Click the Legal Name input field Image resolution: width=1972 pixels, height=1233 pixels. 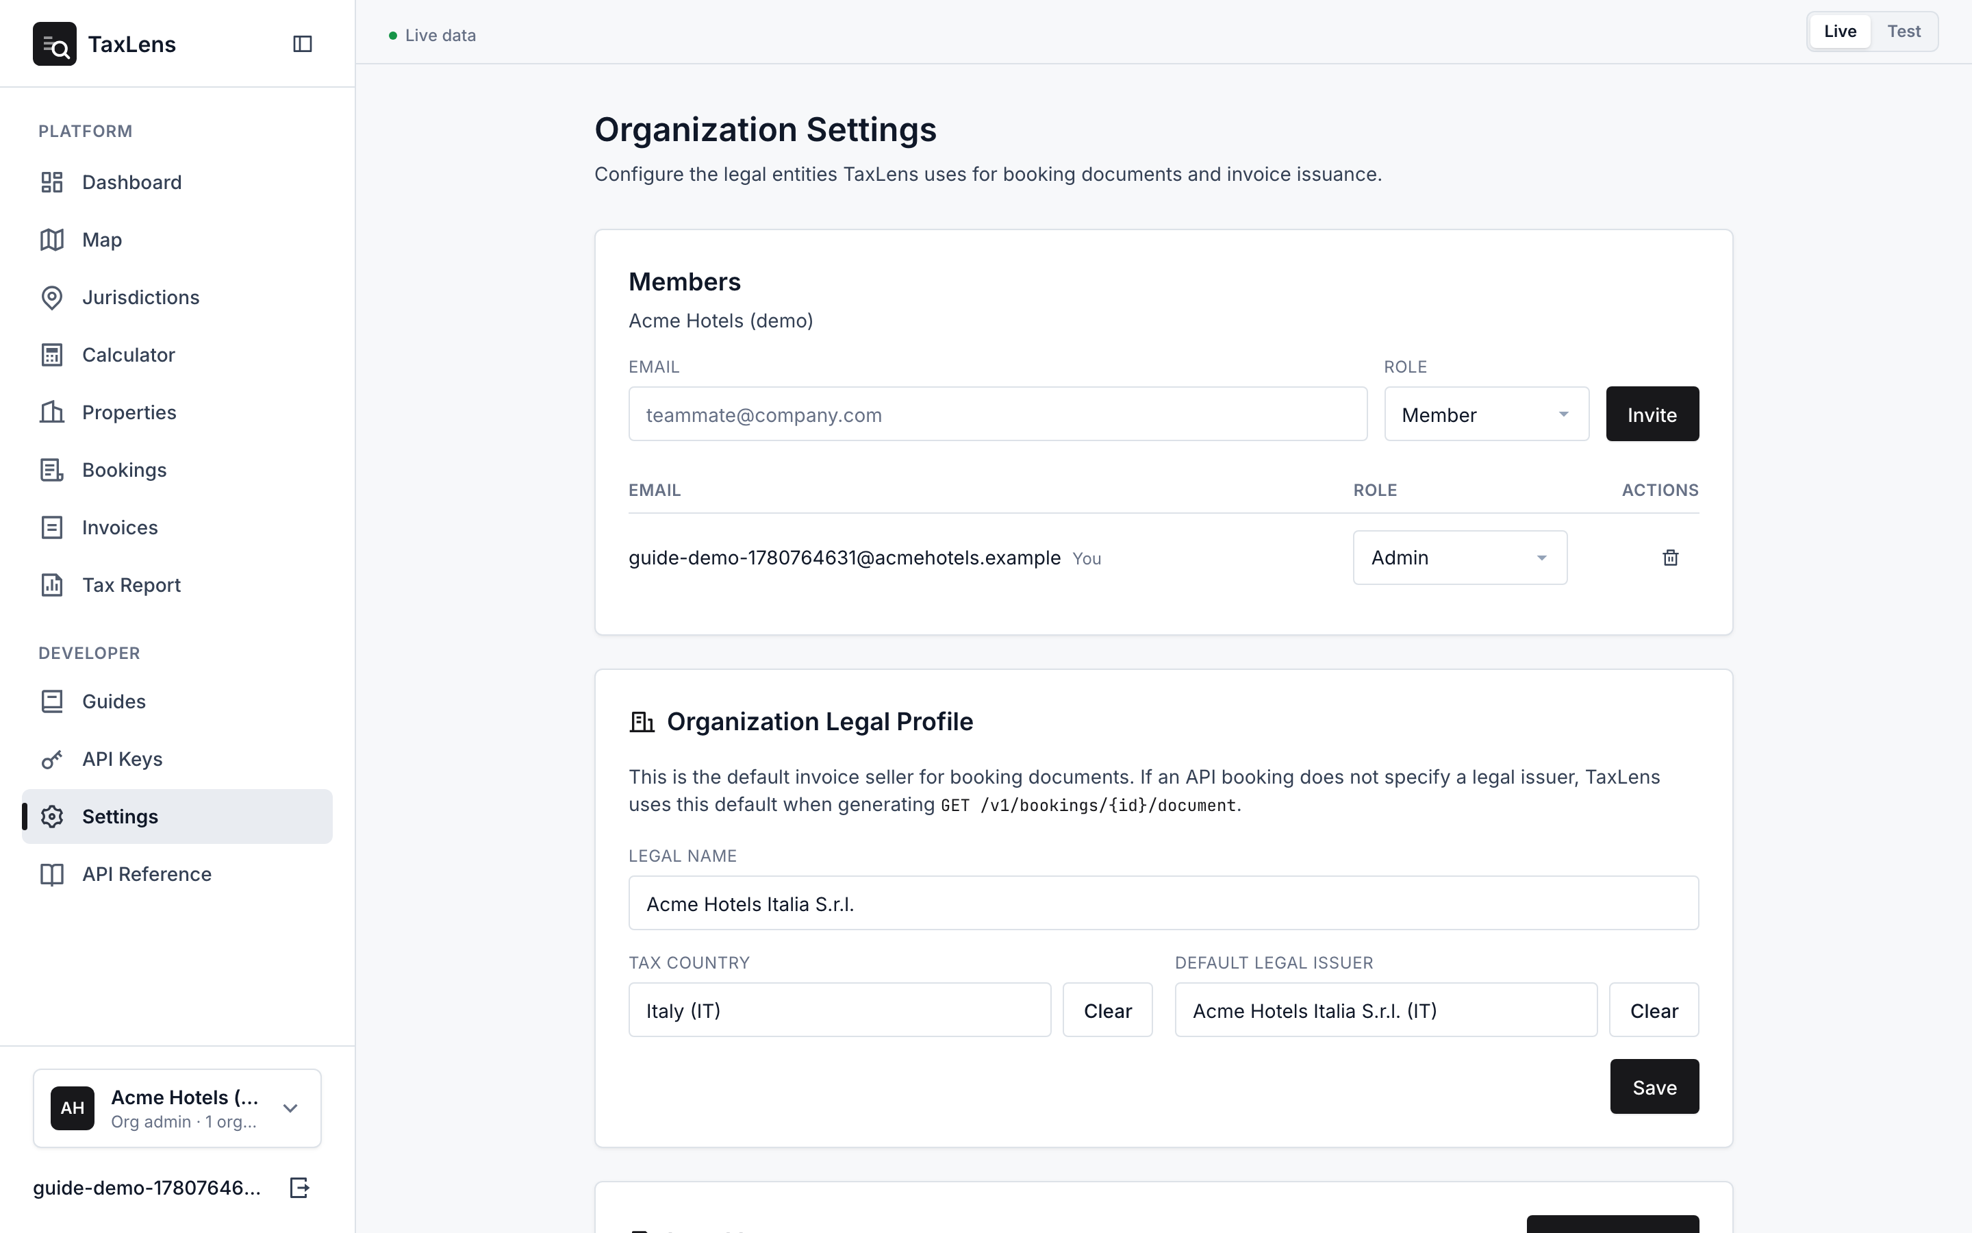[1163, 904]
